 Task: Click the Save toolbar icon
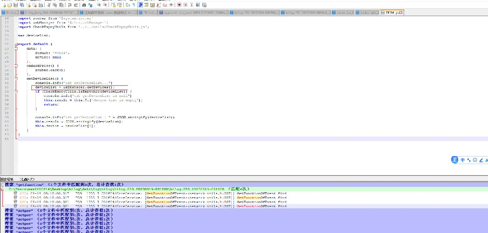[16, 5]
